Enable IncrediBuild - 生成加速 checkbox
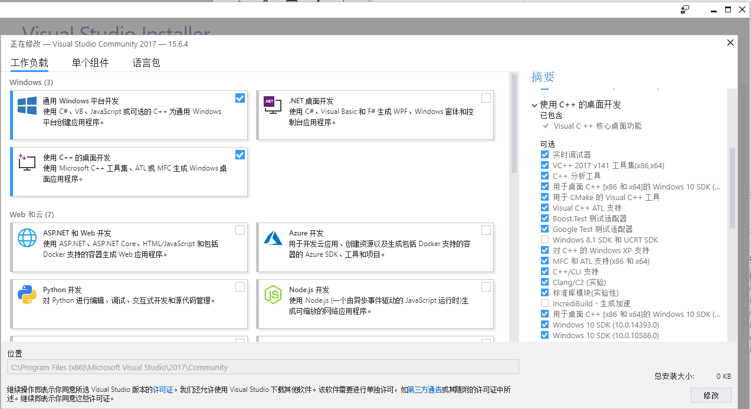751x409 pixels. (x=545, y=303)
